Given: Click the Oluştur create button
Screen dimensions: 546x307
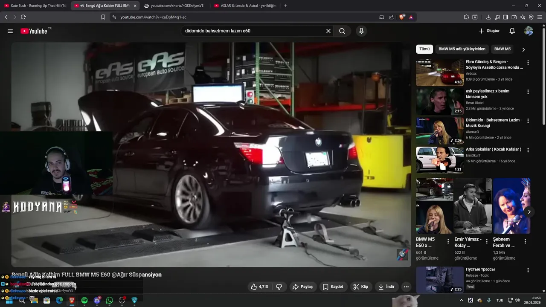Looking at the screenshot, I should (489, 31).
